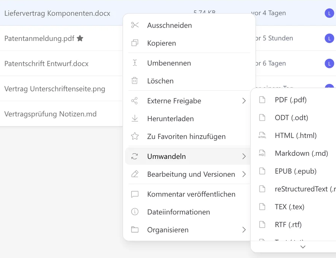The image size is (336, 258).
Task: Click the convert arrows icon beside Umwandeln
Action: pyautogui.click(x=135, y=156)
